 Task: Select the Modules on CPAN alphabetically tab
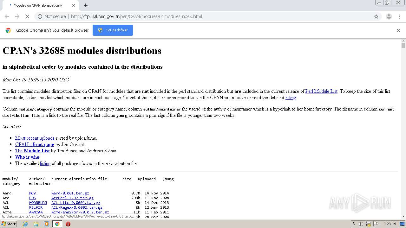tap(40, 5)
